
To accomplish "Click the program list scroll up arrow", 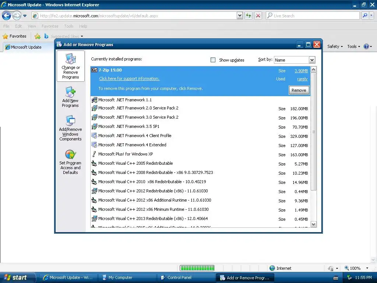I will pos(314,70).
